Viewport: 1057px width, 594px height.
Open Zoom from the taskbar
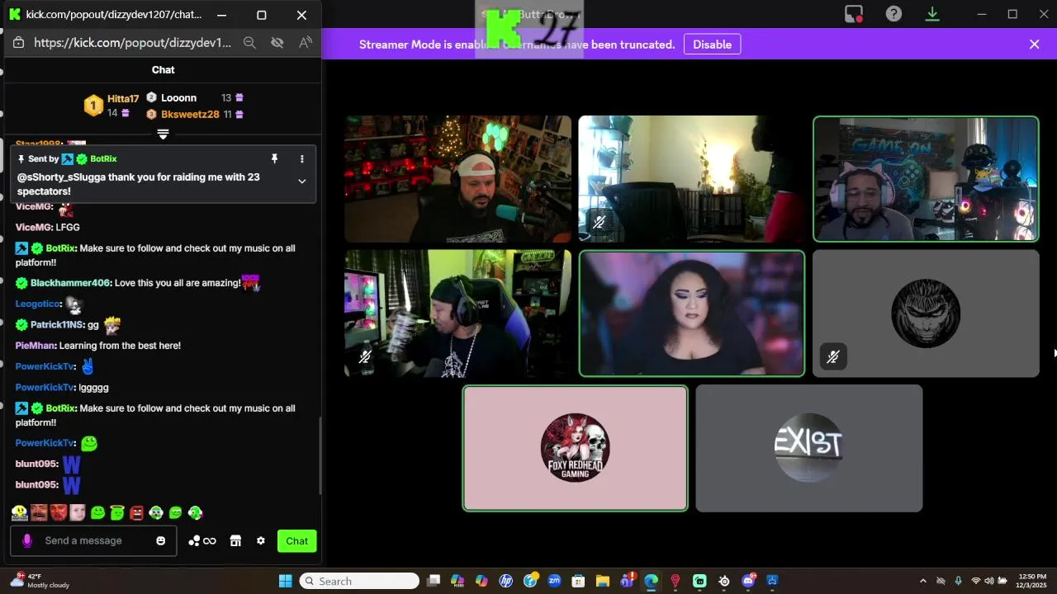[554, 581]
